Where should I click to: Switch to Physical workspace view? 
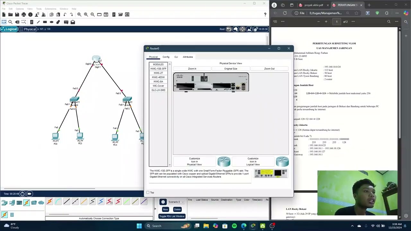coord(28,29)
